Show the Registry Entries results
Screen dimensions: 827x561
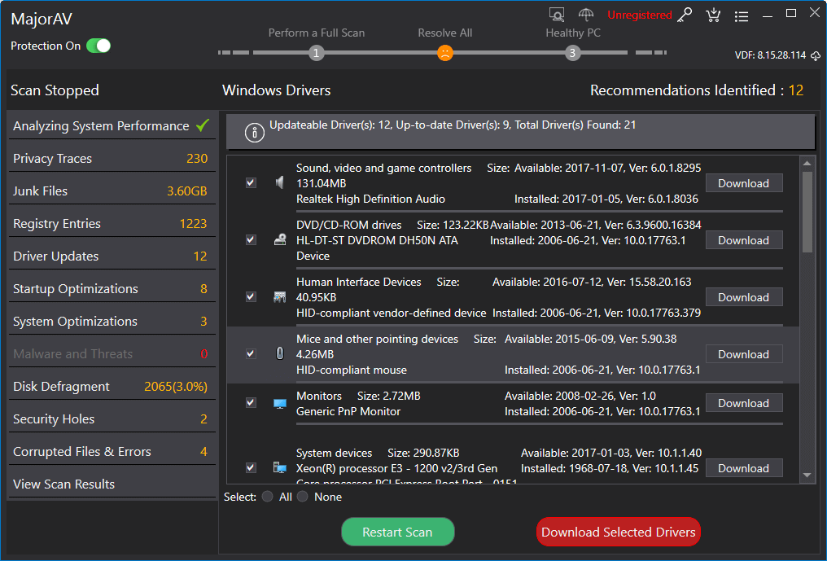(x=112, y=224)
